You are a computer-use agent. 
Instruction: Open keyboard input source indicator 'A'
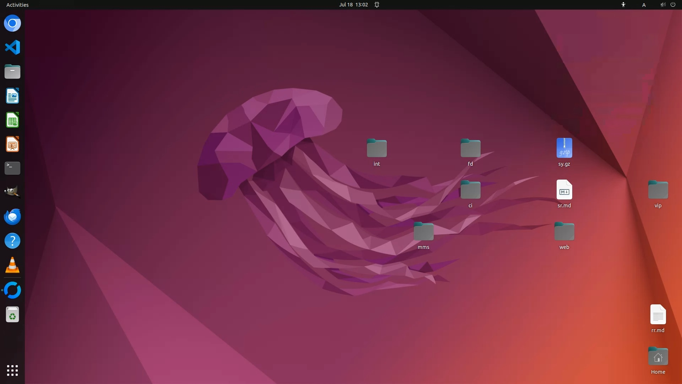pyautogui.click(x=644, y=5)
